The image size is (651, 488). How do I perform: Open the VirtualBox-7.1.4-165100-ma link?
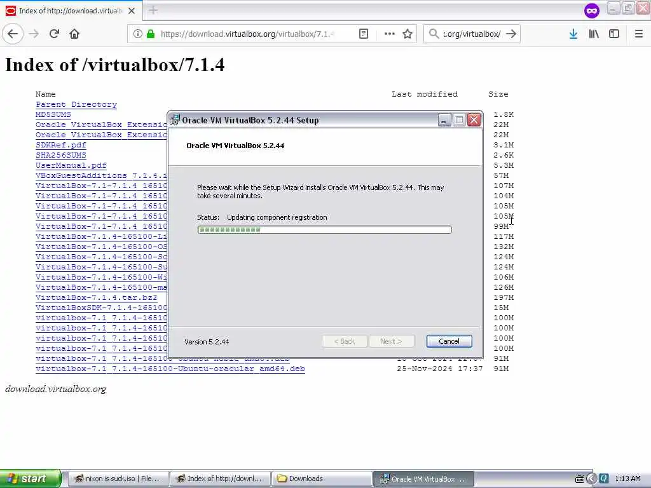click(101, 287)
